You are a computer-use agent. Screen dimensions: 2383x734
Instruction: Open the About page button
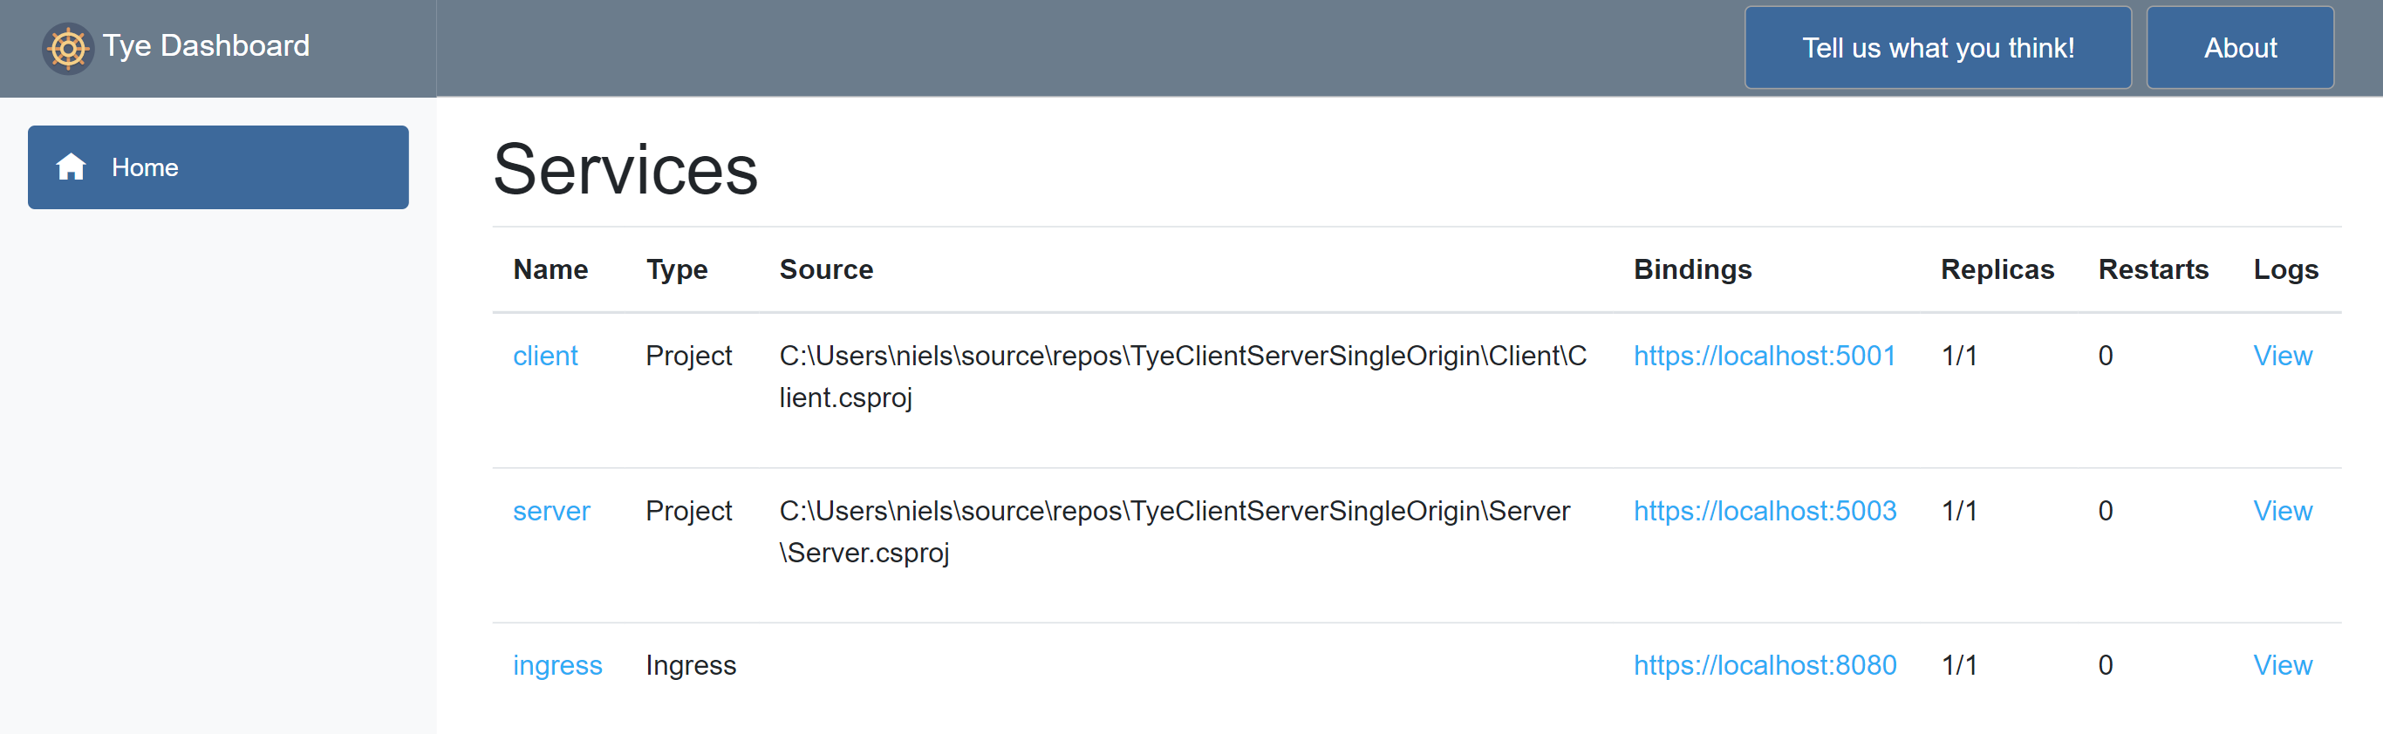pos(2239,48)
